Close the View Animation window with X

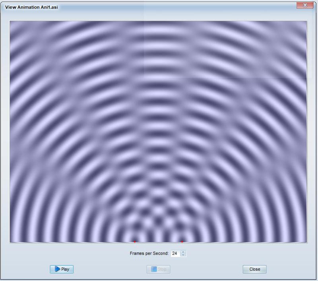pyautogui.click(x=305, y=5)
